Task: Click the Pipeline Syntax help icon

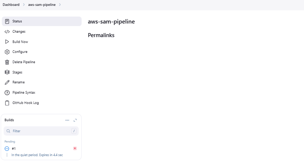Action: [7, 93]
